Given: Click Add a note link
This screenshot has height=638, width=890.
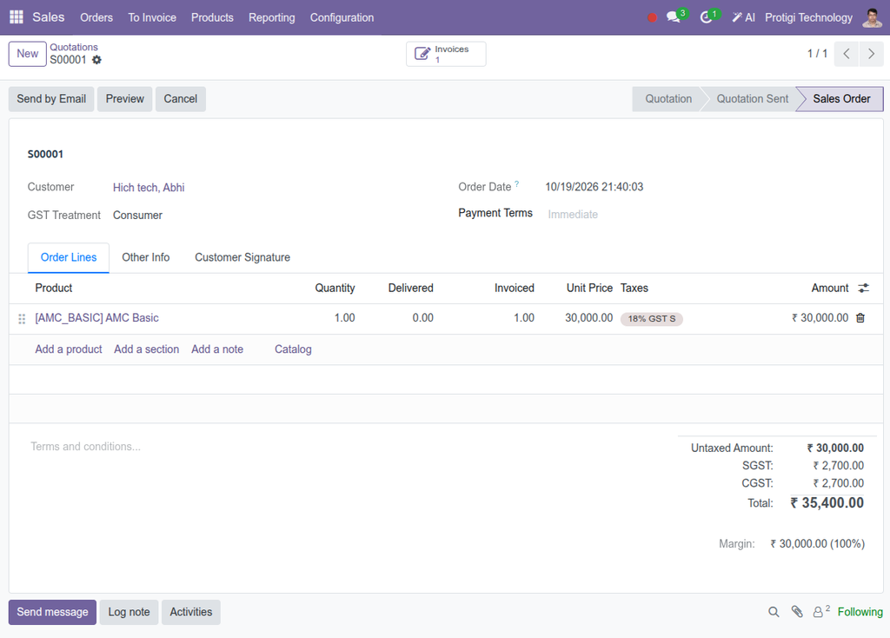Looking at the screenshot, I should (x=217, y=349).
